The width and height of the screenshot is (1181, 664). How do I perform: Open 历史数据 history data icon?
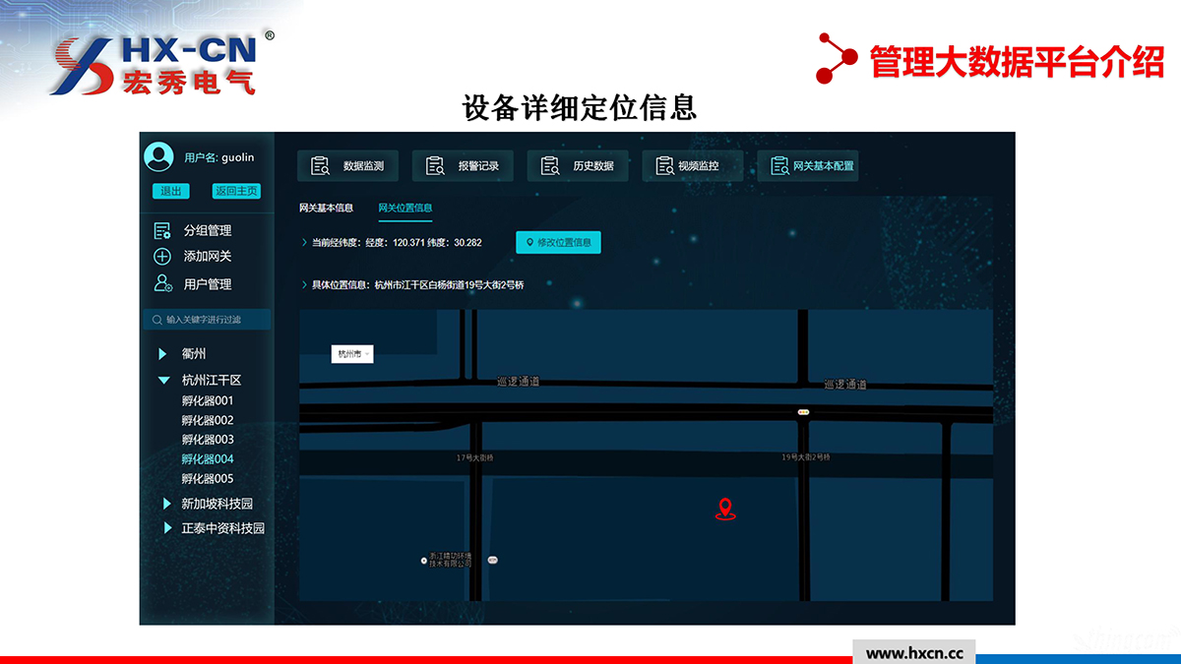(x=550, y=166)
